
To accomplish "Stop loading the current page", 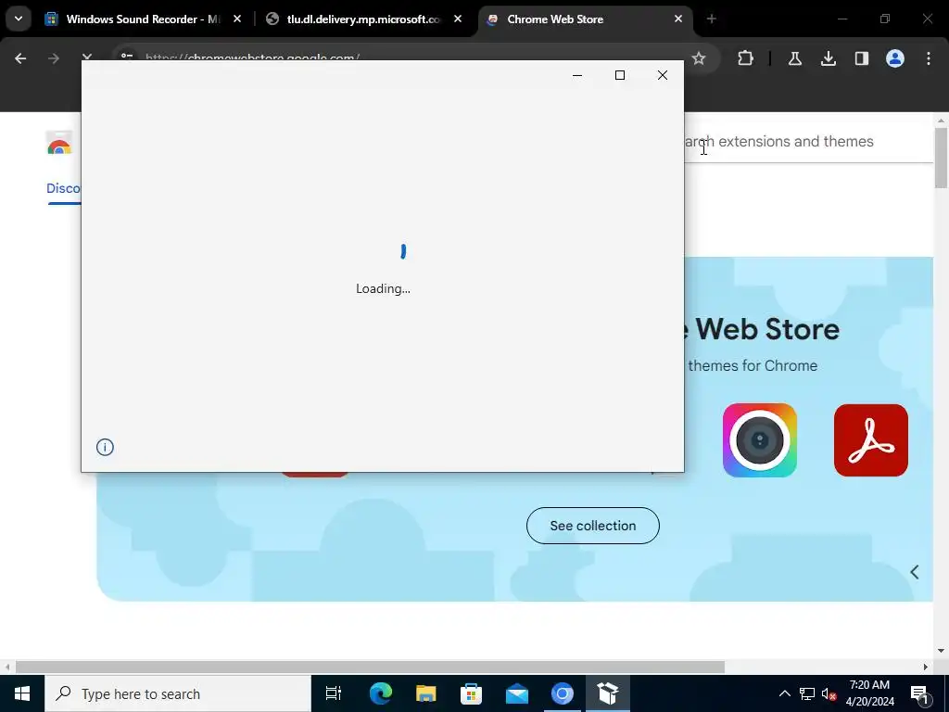I will [x=87, y=57].
